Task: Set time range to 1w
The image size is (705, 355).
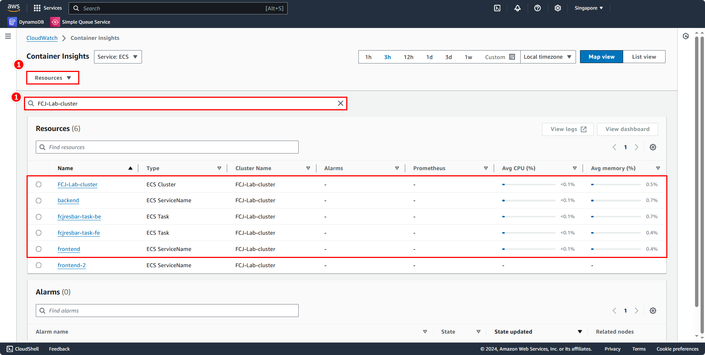Action: tap(469, 57)
